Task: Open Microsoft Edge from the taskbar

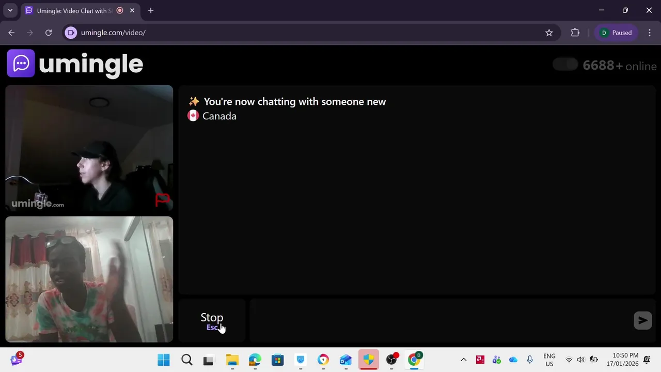Action: 255,360
